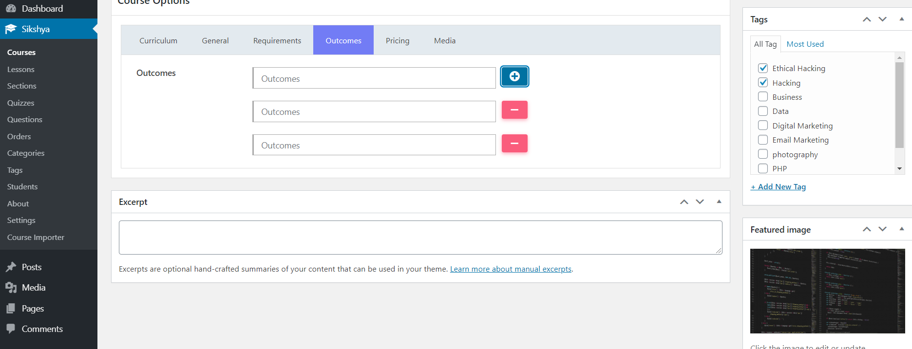Check the Data tag
The height and width of the screenshot is (349, 912).
coord(763,111)
